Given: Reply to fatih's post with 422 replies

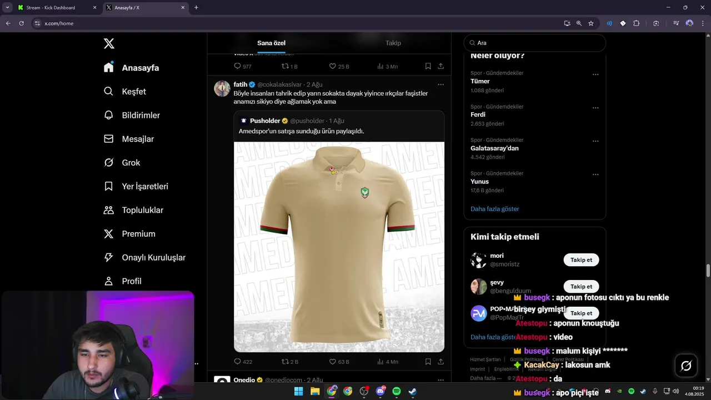Looking at the screenshot, I should (x=243, y=362).
